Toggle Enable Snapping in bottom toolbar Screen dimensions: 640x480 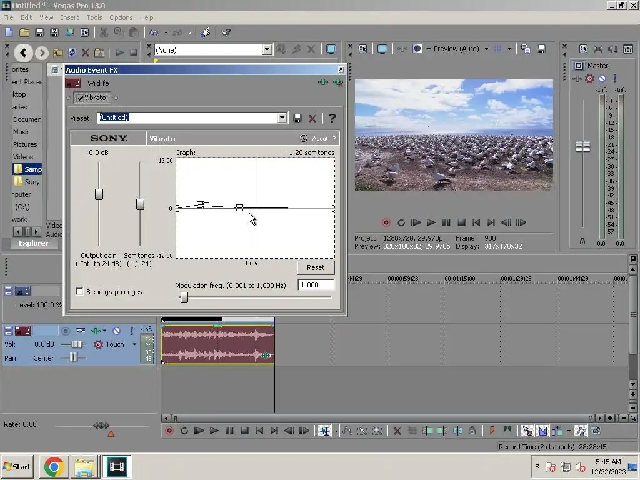coord(527,431)
